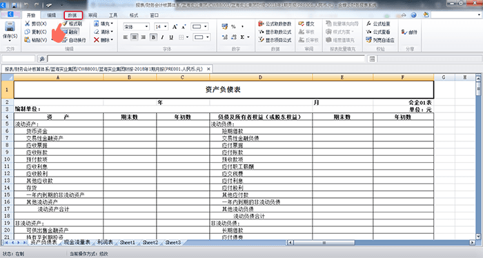The height and width of the screenshot is (258, 483).
Task: Click the horizontal scrollbar thumb
Action: pyautogui.click(x=324, y=243)
